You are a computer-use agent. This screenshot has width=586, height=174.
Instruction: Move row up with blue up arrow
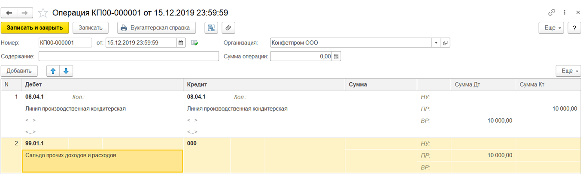(53, 71)
